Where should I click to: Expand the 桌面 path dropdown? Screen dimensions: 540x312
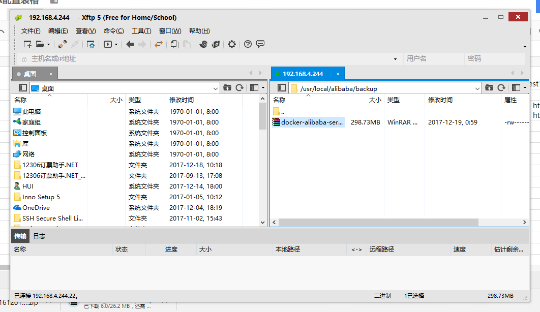215,88
